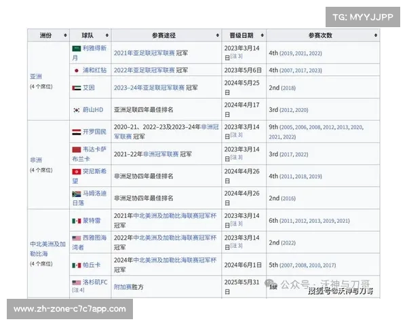
Task: Open the 非洲 continent link
Action: 36,160
